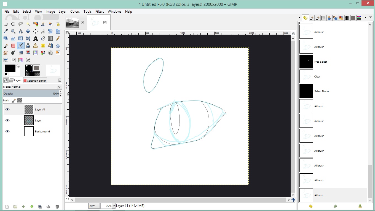The height and width of the screenshot is (211, 375).
Task: Click the raise layer up arrow
Action: tap(23, 207)
